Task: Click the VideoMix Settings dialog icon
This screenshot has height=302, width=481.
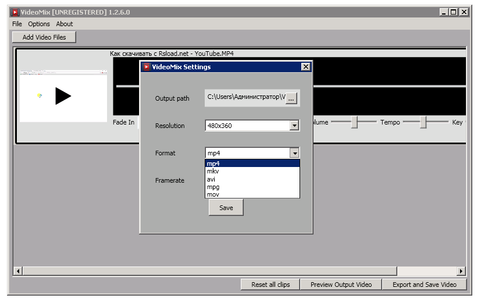Action: (147, 67)
